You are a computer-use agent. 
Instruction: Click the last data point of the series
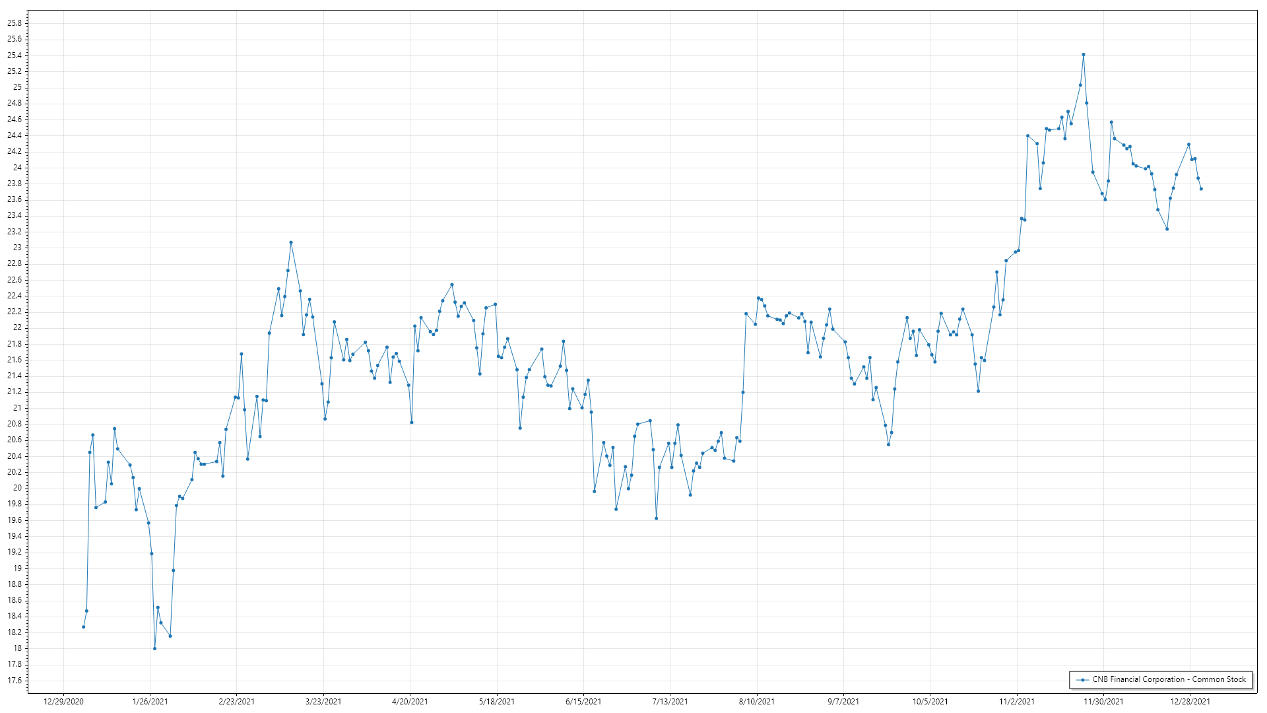(x=1201, y=189)
